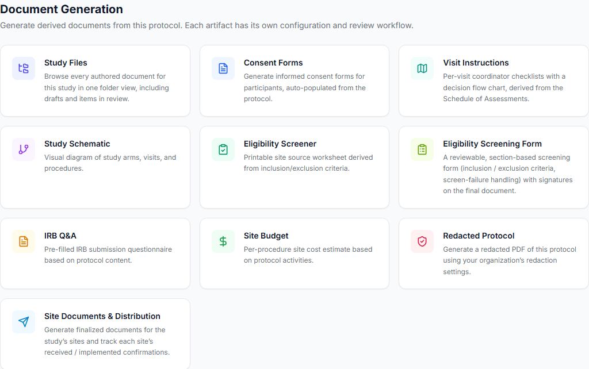Click the Study Files folder-tree icon
Screen dimensions: 589x369
pyautogui.click(x=24, y=68)
